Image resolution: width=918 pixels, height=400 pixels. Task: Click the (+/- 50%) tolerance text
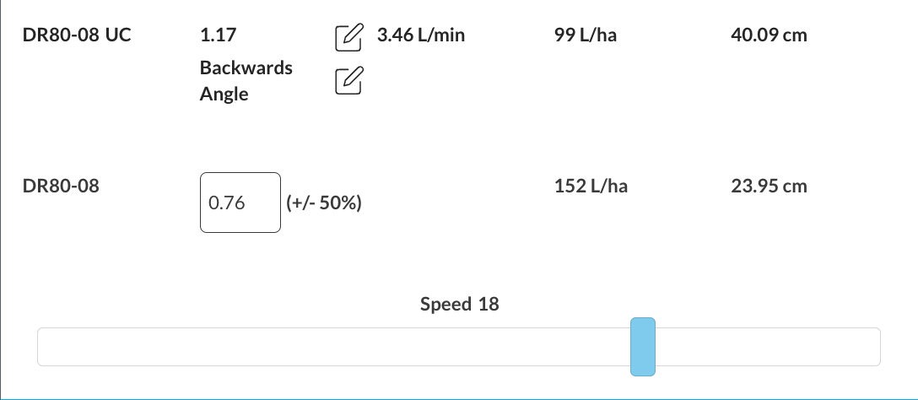[325, 203]
